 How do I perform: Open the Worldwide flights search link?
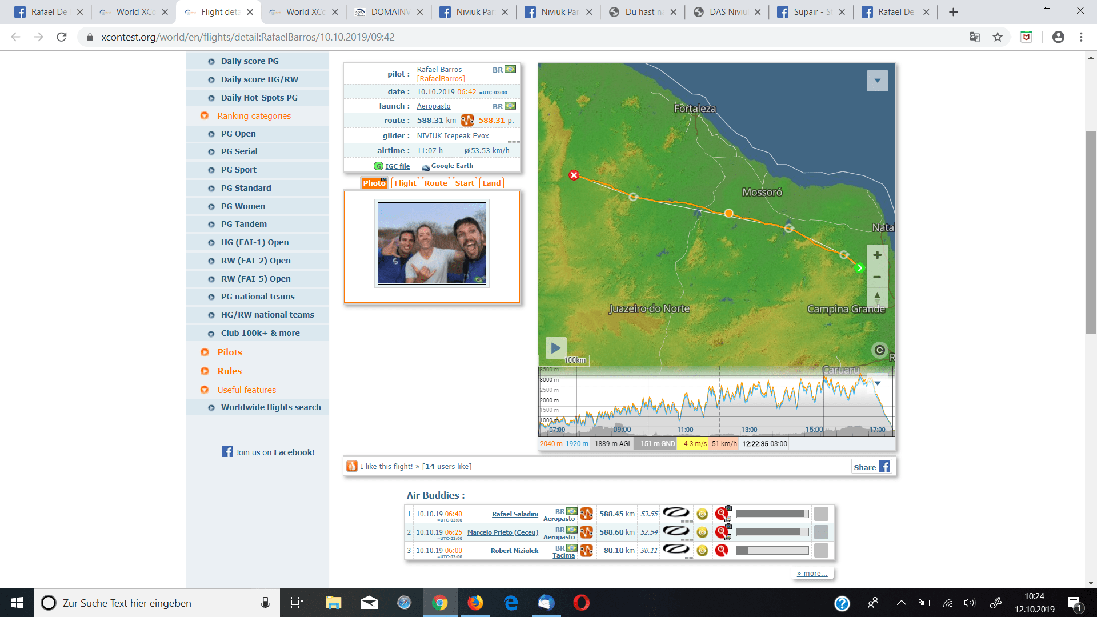pos(271,407)
